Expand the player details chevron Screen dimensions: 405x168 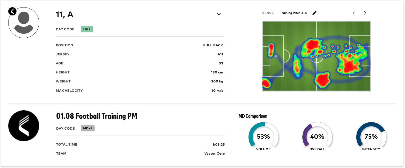pos(219,14)
